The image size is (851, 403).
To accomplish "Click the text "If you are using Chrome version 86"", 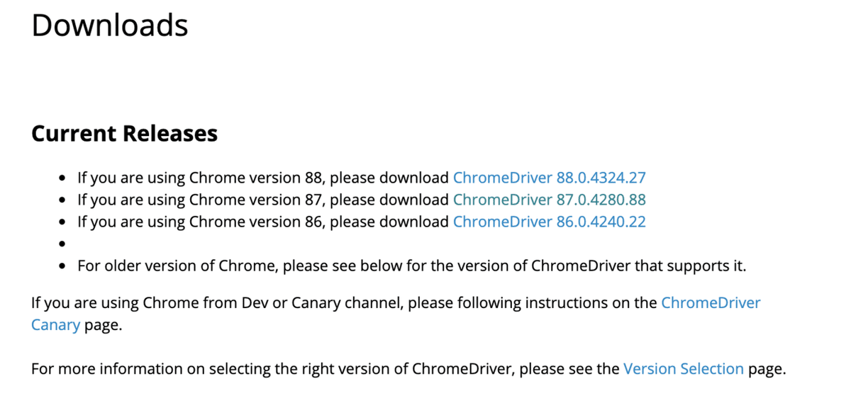I will (201, 222).
